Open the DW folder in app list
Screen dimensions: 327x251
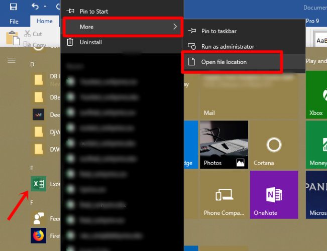coord(46,149)
